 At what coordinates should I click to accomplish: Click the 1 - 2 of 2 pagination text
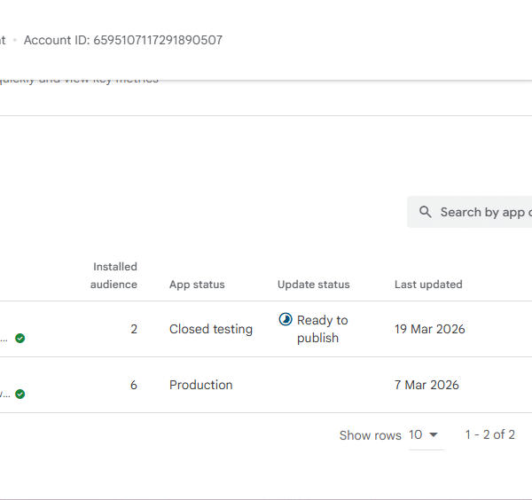point(490,434)
